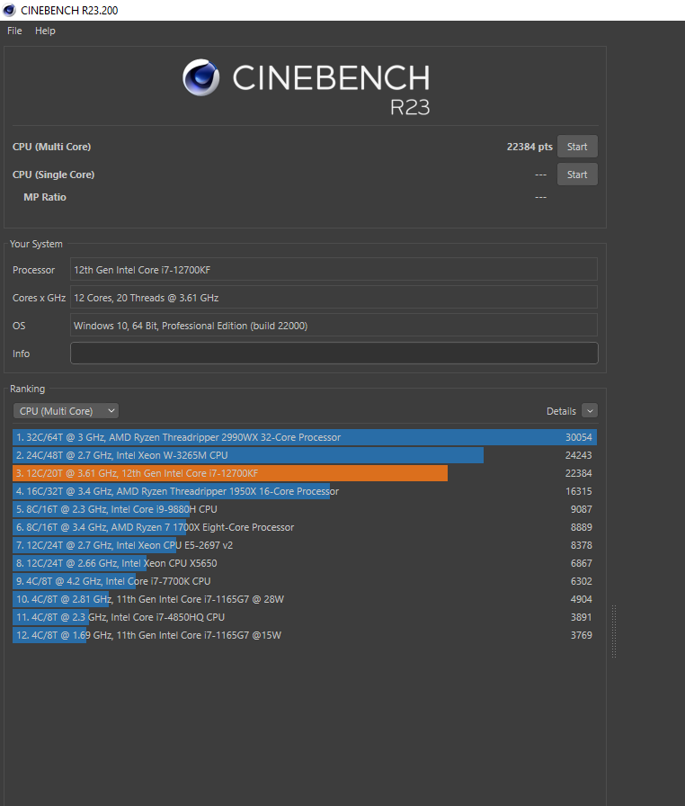Open the File menu
The height and width of the screenshot is (806, 685).
coord(14,31)
